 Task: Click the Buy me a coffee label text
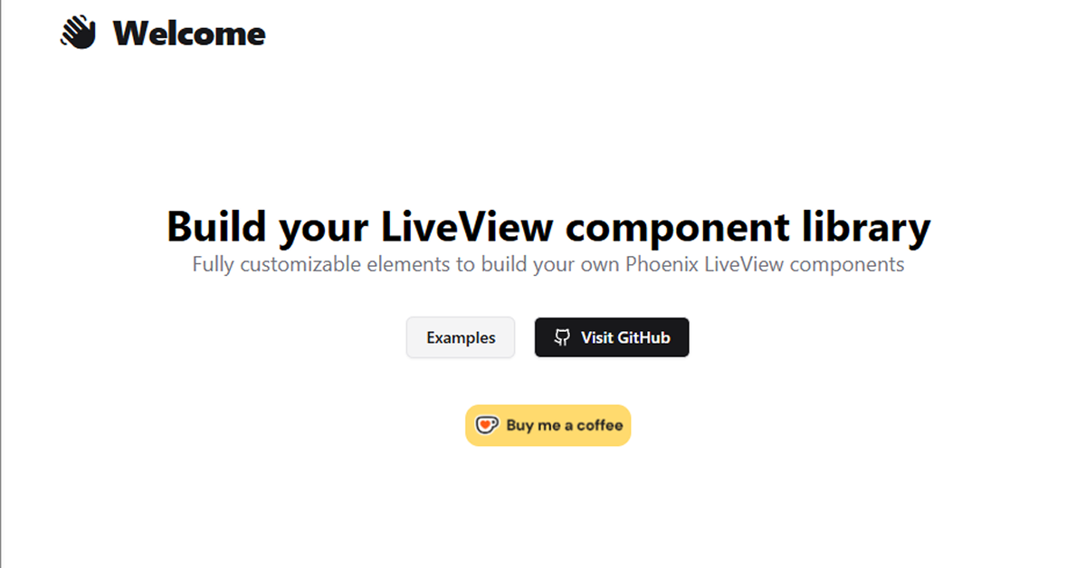tap(565, 425)
